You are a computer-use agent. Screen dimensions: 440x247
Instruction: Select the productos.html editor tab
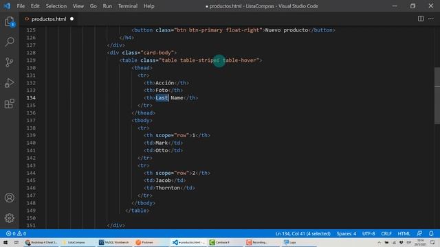coord(49,19)
